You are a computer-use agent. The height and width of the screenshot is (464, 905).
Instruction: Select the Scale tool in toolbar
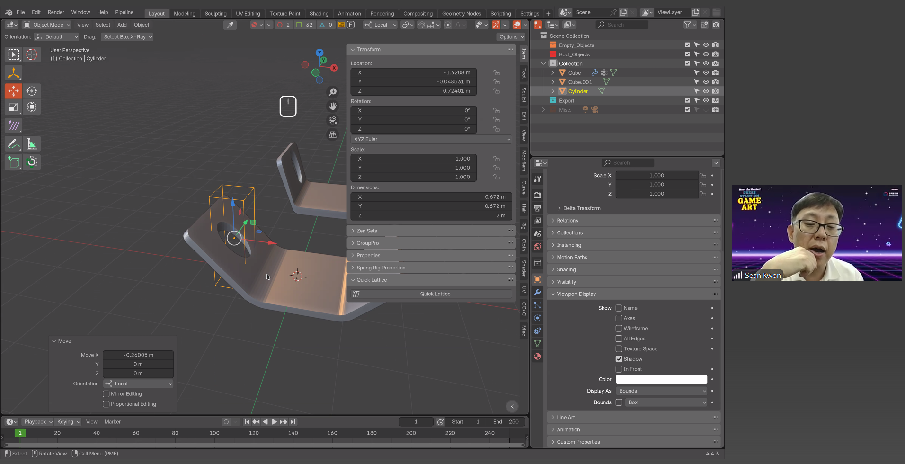click(14, 107)
